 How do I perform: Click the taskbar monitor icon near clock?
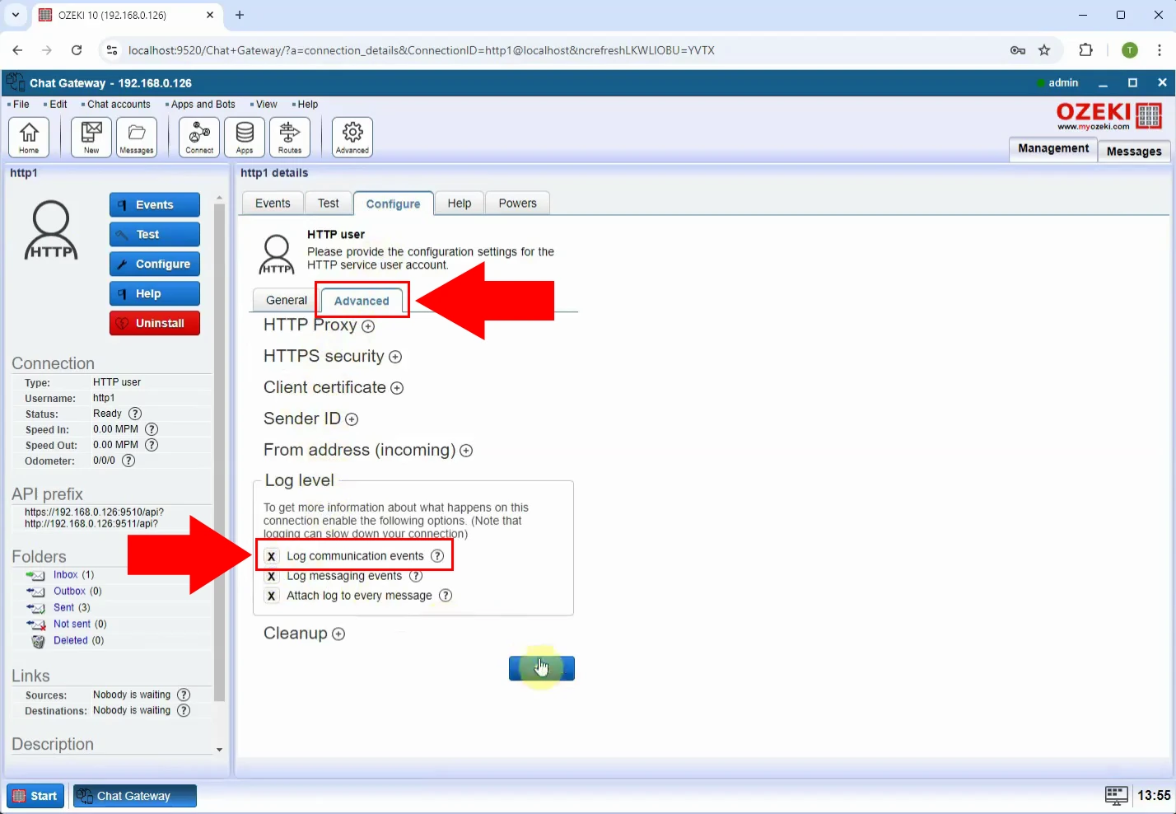pyautogui.click(x=1117, y=795)
